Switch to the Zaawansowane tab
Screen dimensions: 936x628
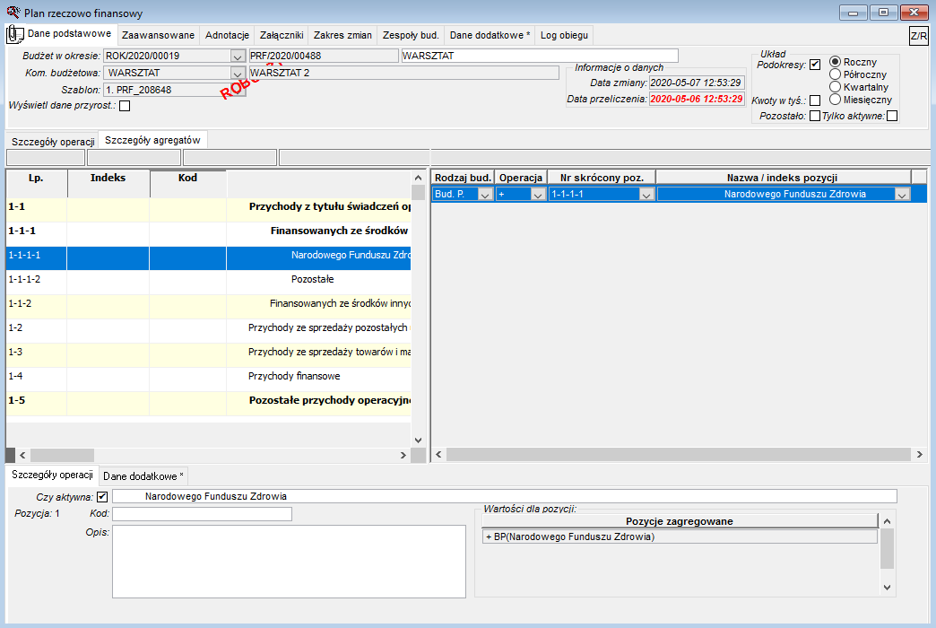pyautogui.click(x=158, y=35)
